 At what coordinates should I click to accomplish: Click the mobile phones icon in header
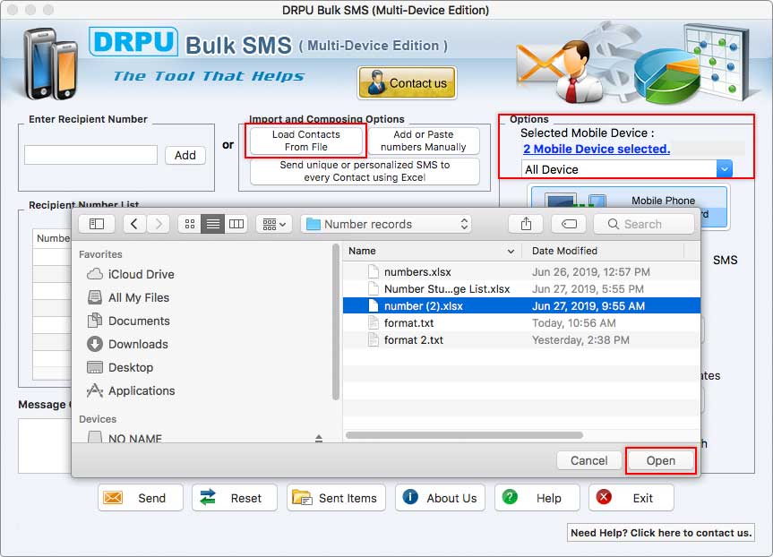50,64
